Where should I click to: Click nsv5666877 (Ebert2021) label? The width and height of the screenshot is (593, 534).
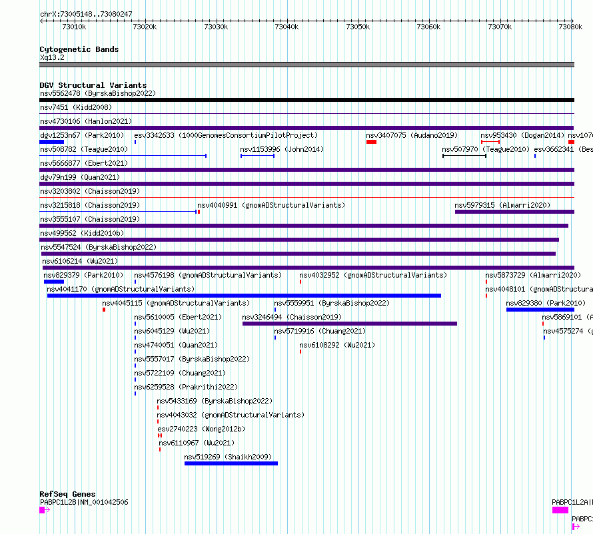[84, 163]
